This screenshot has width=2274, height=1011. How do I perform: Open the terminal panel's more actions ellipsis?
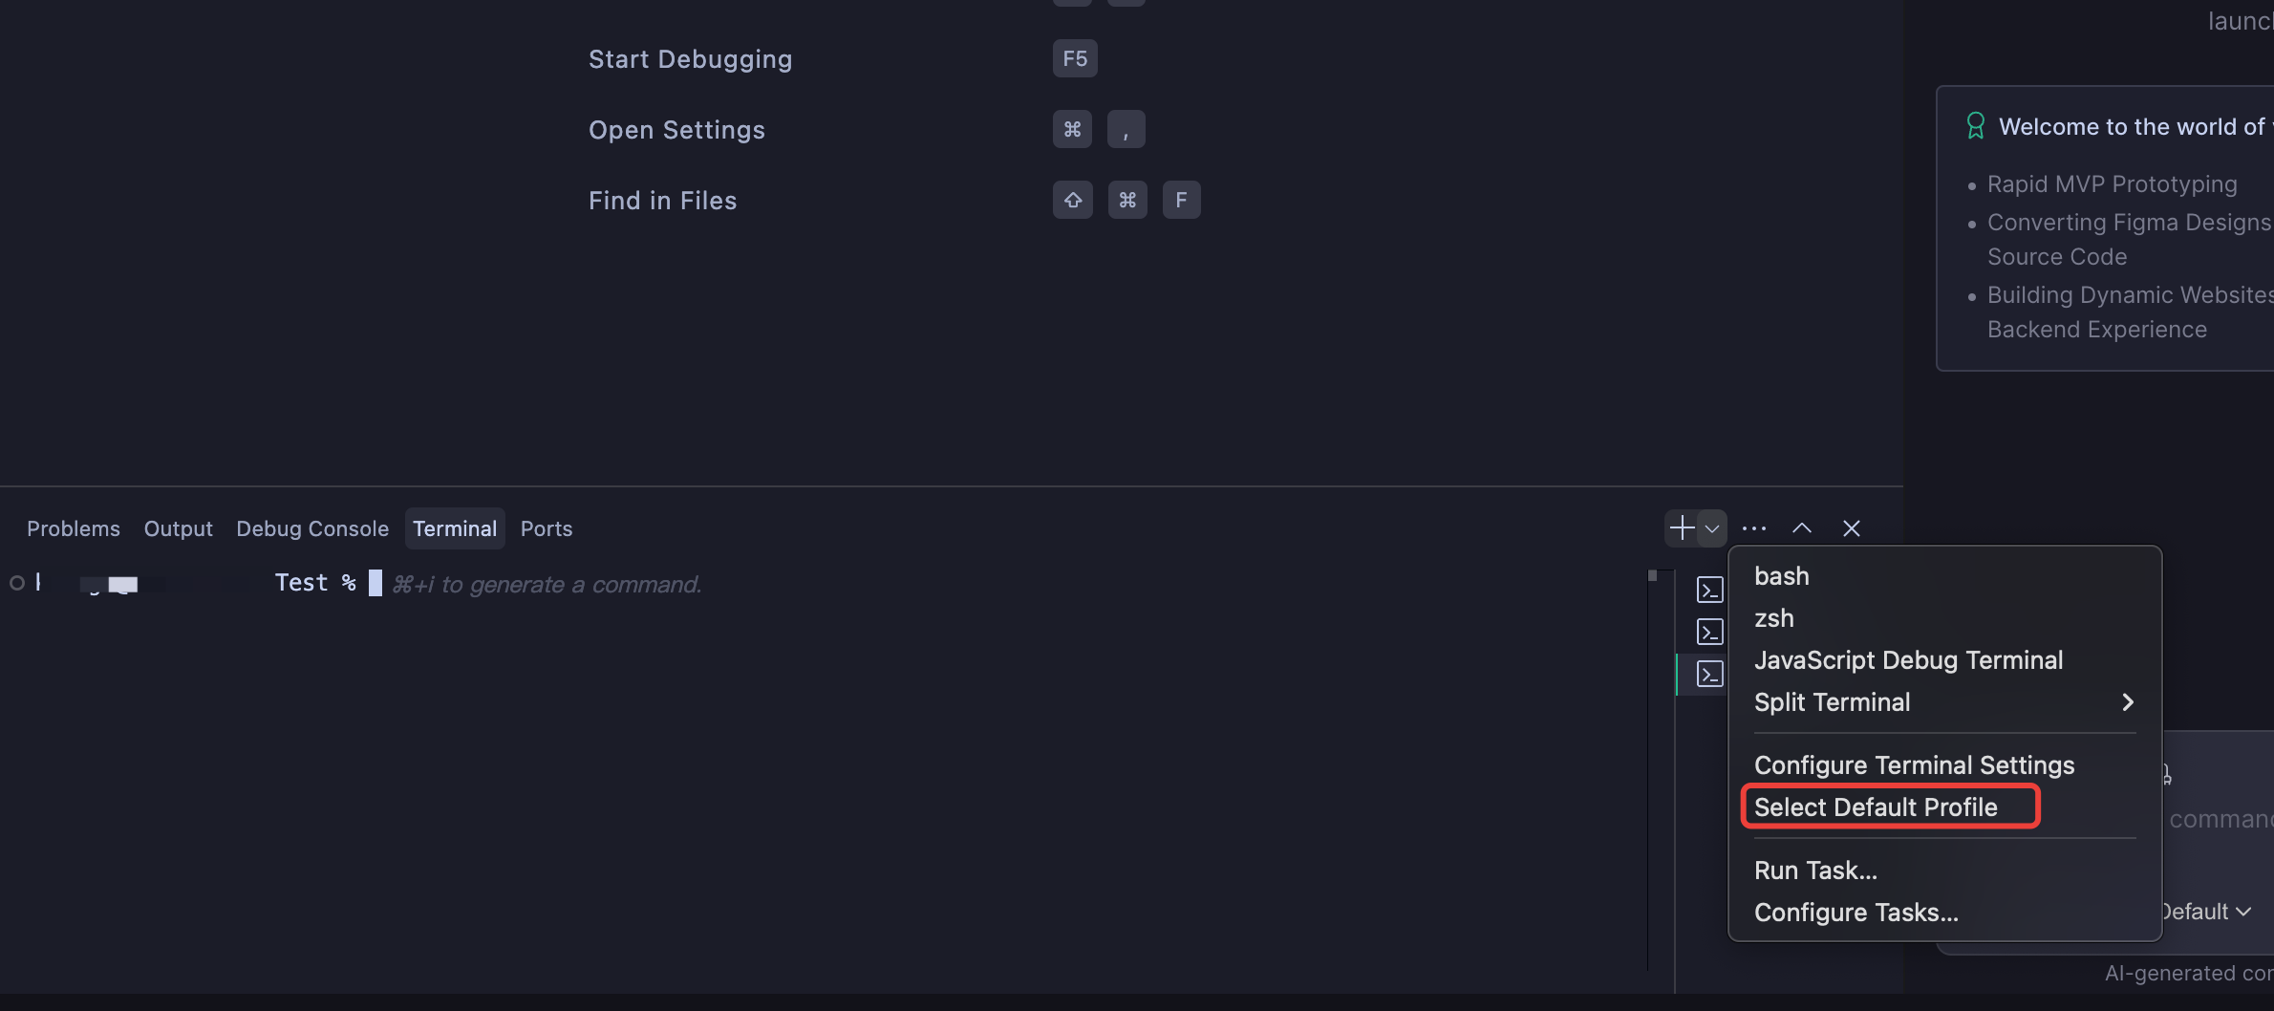tap(1754, 528)
